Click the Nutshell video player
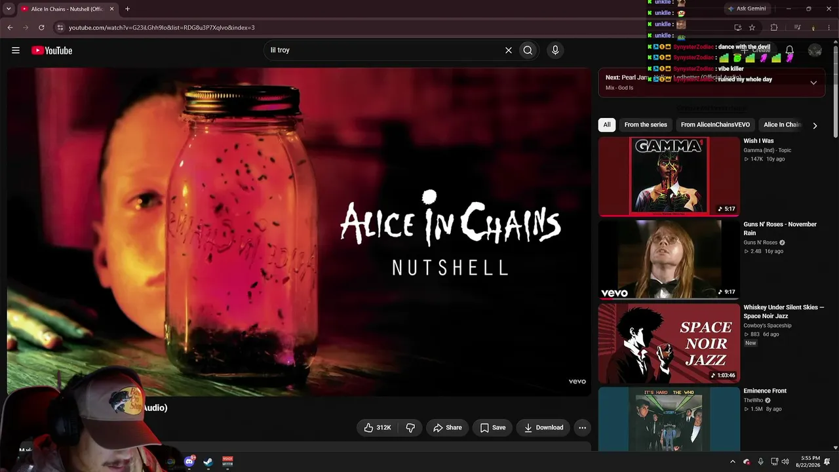The height and width of the screenshot is (472, 839). coord(299,231)
